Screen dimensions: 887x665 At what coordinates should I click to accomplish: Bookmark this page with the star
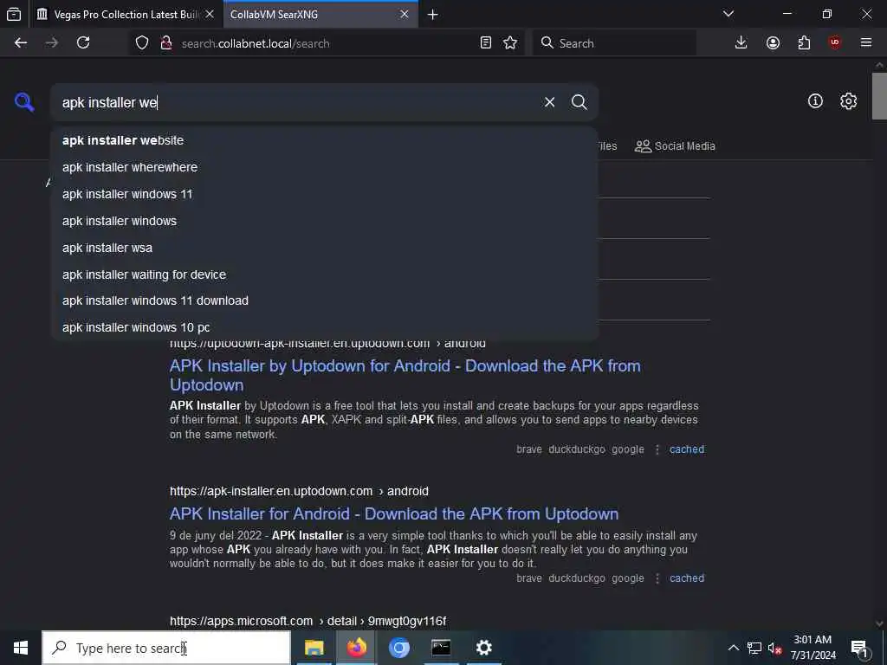(x=510, y=43)
